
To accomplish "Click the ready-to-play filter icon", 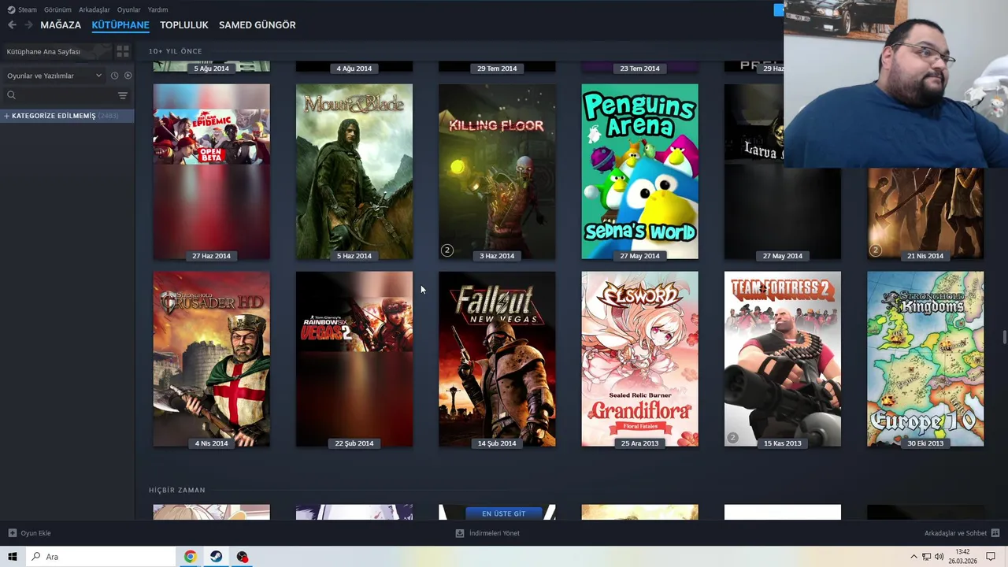I will tap(128, 76).
